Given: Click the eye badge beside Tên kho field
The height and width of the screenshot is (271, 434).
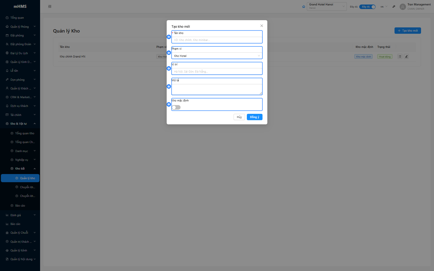Looking at the screenshot, I should (169, 37).
